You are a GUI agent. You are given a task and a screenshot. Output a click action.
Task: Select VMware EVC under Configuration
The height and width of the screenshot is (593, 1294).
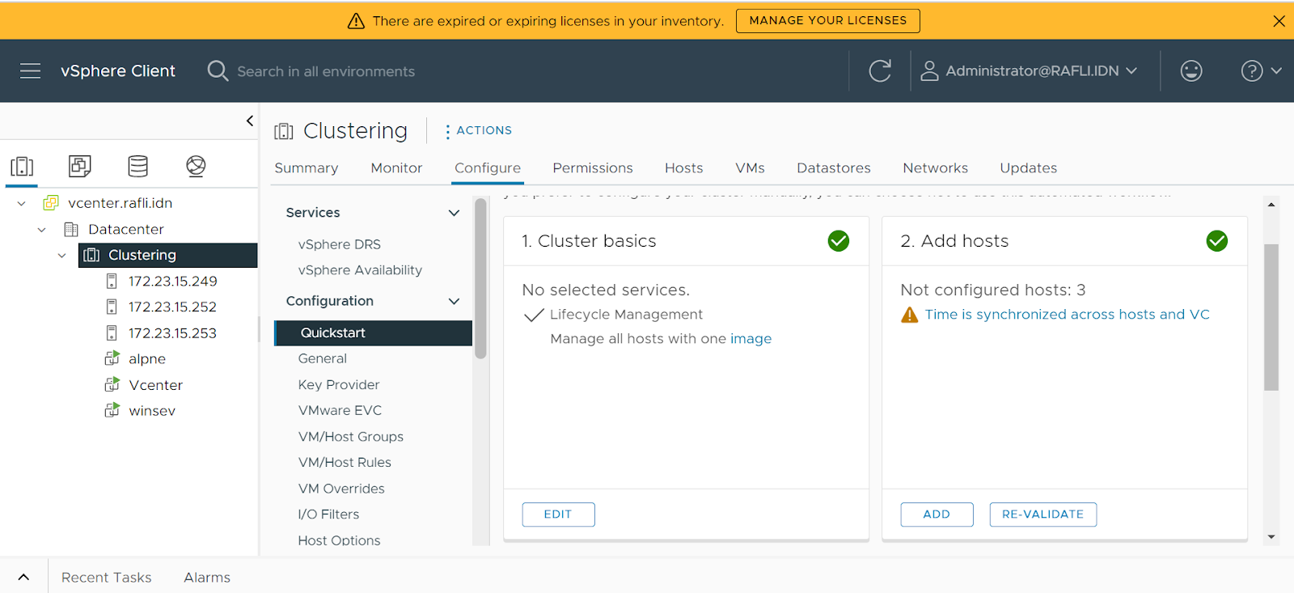(x=340, y=410)
